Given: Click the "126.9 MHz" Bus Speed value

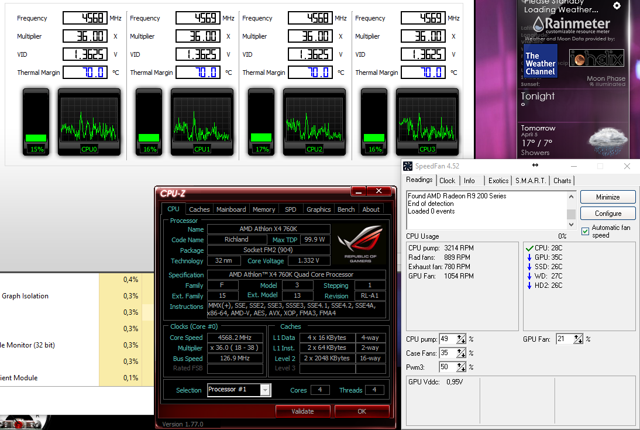Looking at the screenshot, I should pyautogui.click(x=235, y=358).
